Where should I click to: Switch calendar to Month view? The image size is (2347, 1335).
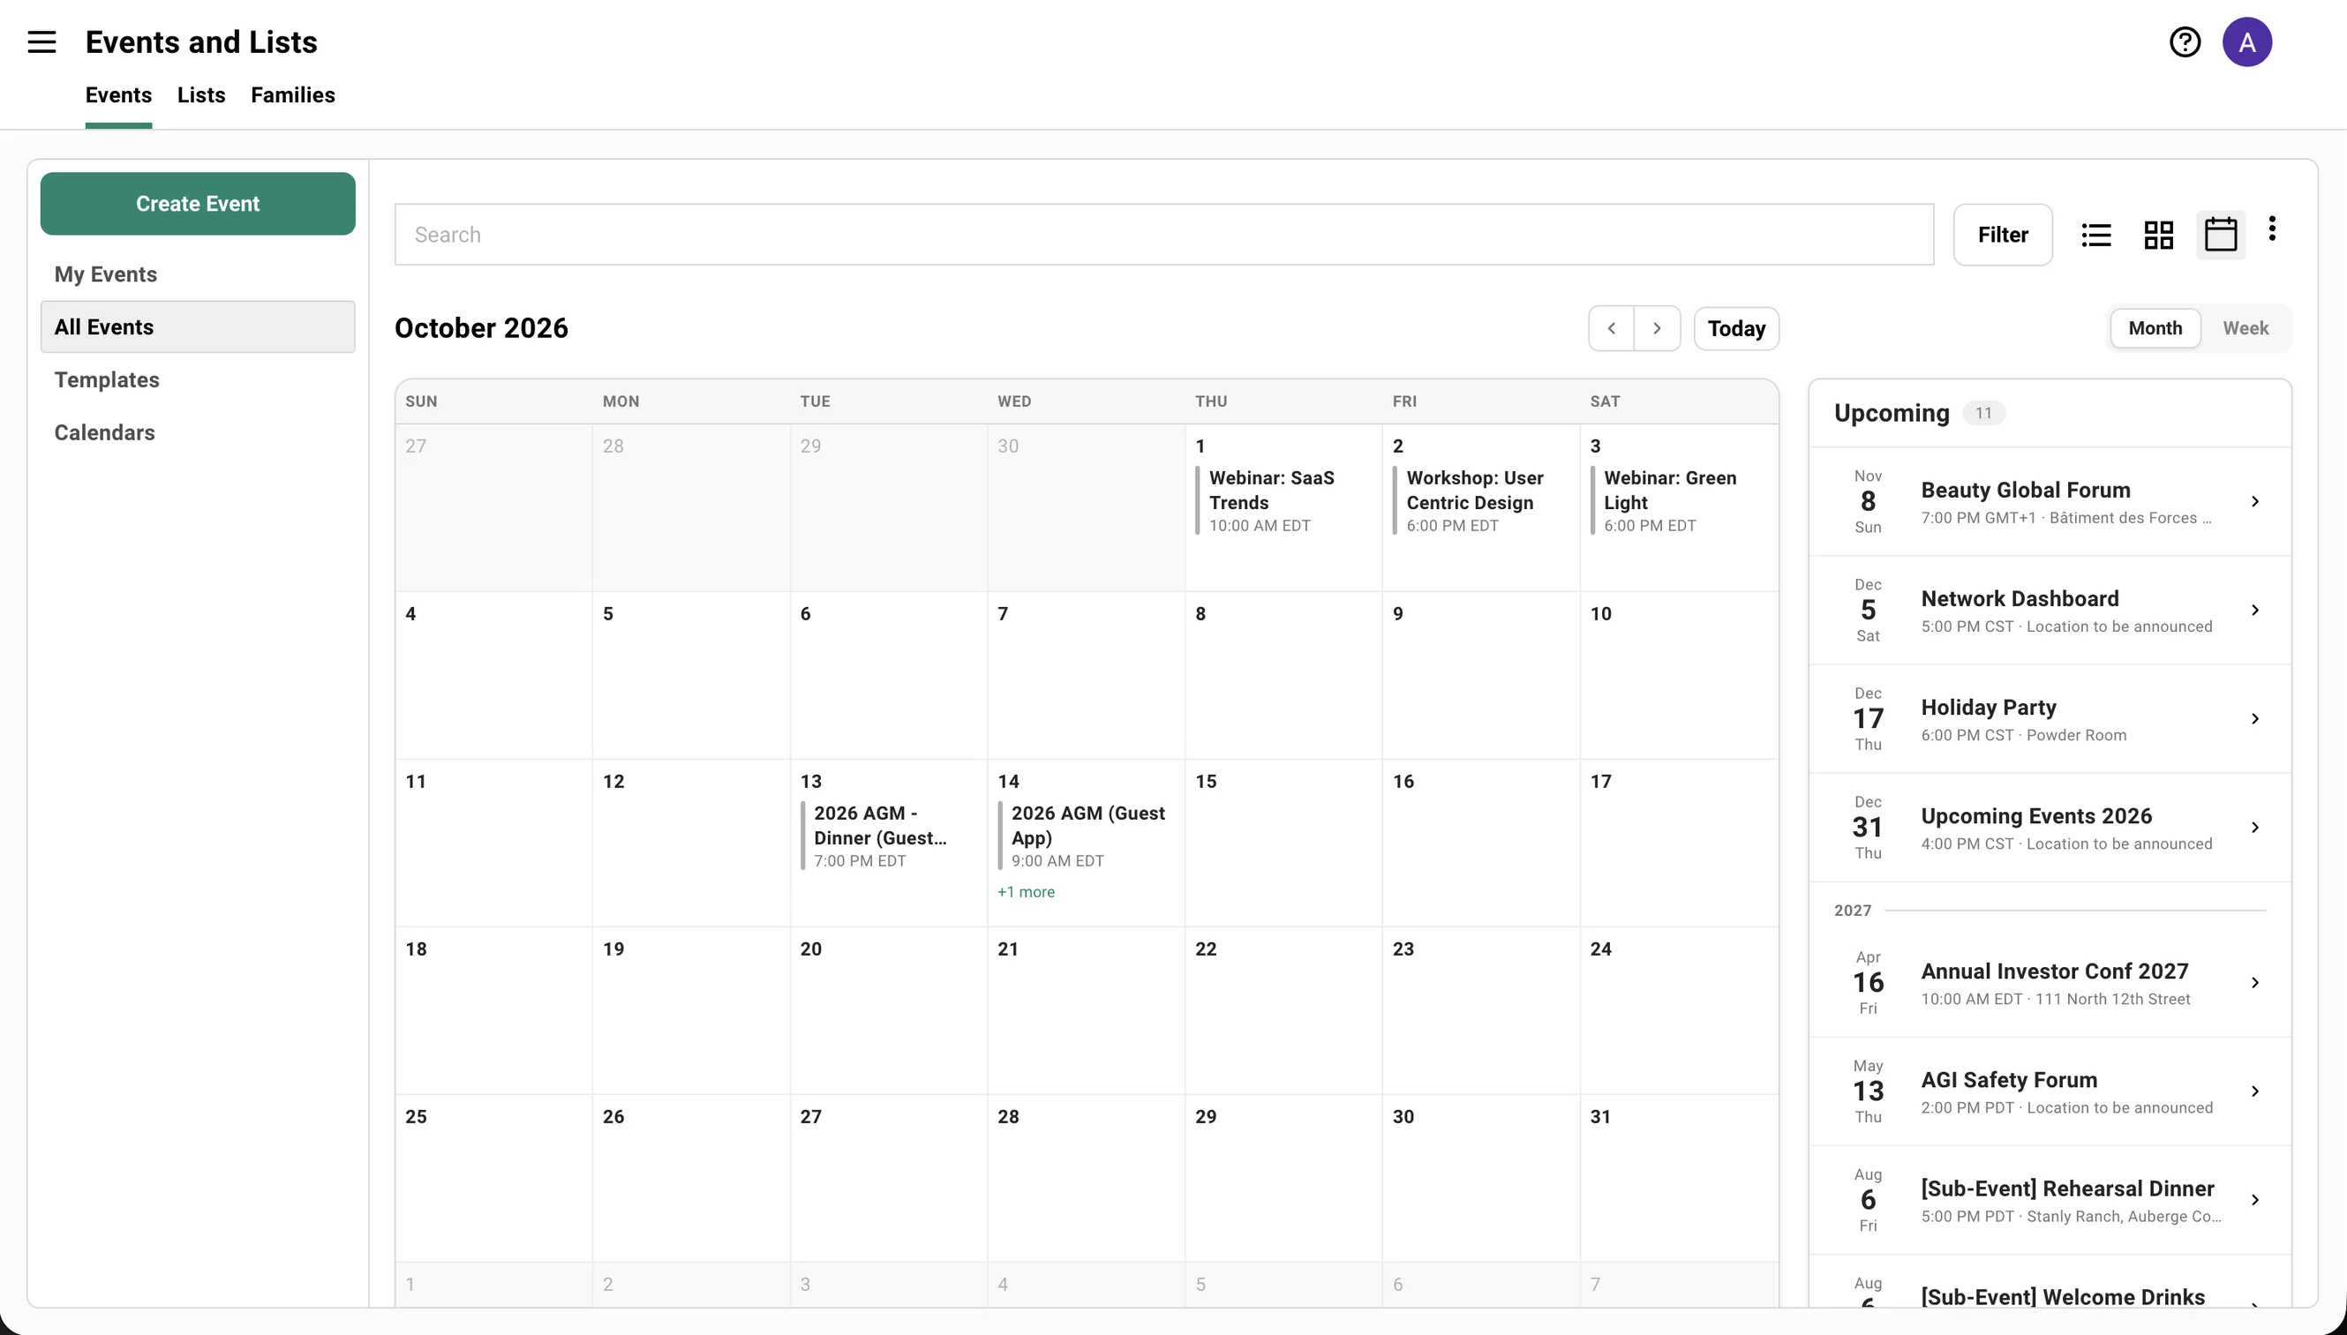click(x=2155, y=328)
